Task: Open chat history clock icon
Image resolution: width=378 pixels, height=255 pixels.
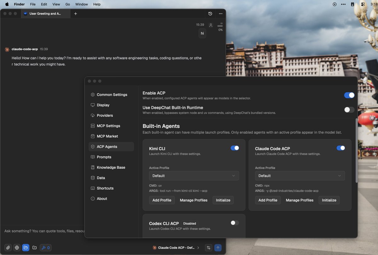Action: (210, 14)
